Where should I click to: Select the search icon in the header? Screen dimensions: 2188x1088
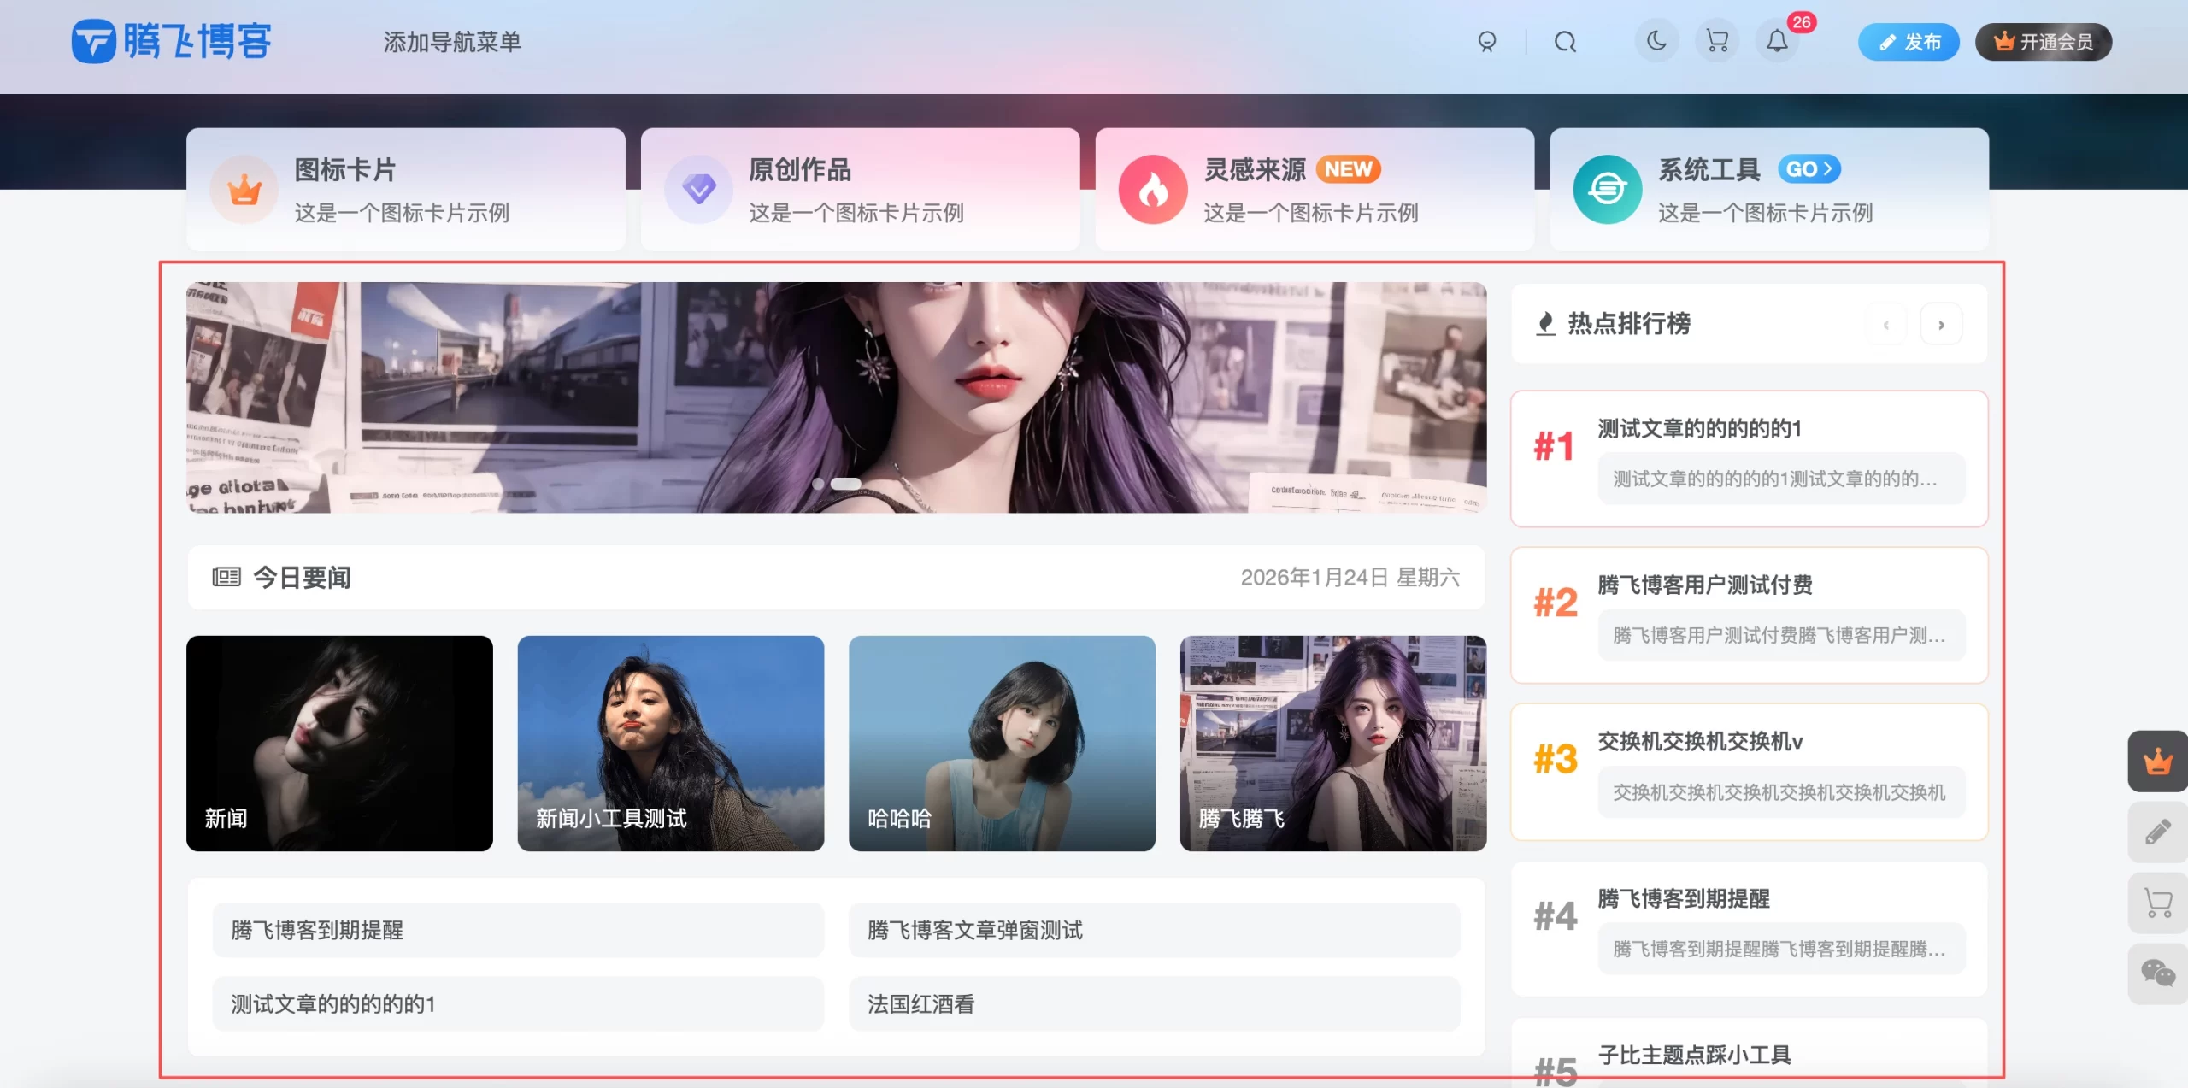(x=1566, y=41)
